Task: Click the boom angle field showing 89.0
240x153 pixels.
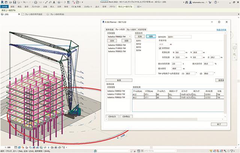Action: point(208,73)
